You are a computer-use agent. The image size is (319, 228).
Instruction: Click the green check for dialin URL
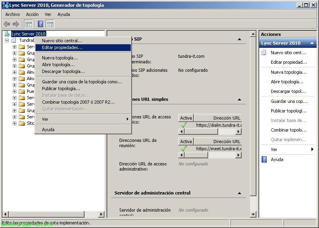pos(183,125)
